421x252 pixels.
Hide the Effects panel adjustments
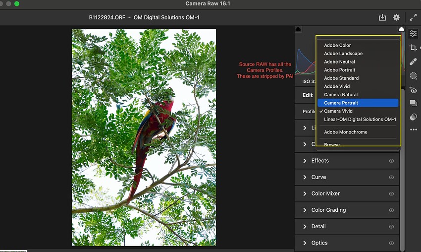391,161
